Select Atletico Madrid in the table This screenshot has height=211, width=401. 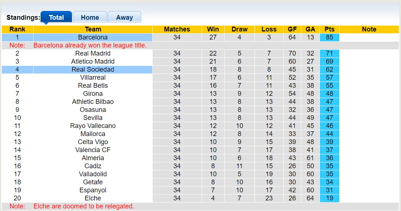pos(93,61)
